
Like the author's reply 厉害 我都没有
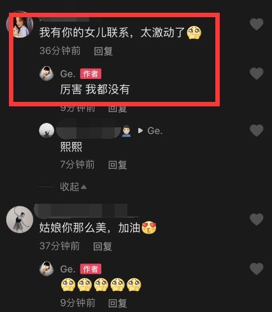(257, 73)
